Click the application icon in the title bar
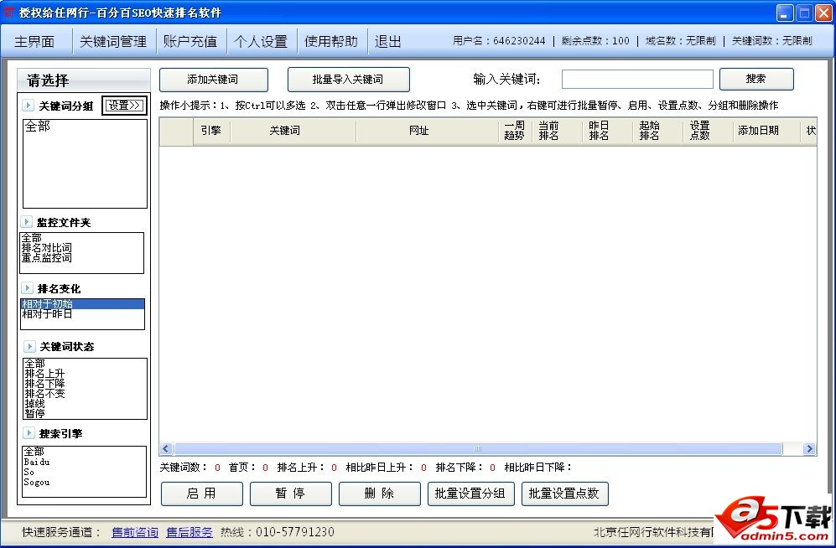Viewport: 836px width, 548px height. click(x=8, y=12)
